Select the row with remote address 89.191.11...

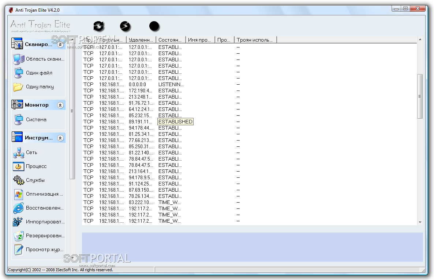pos(250,122)
